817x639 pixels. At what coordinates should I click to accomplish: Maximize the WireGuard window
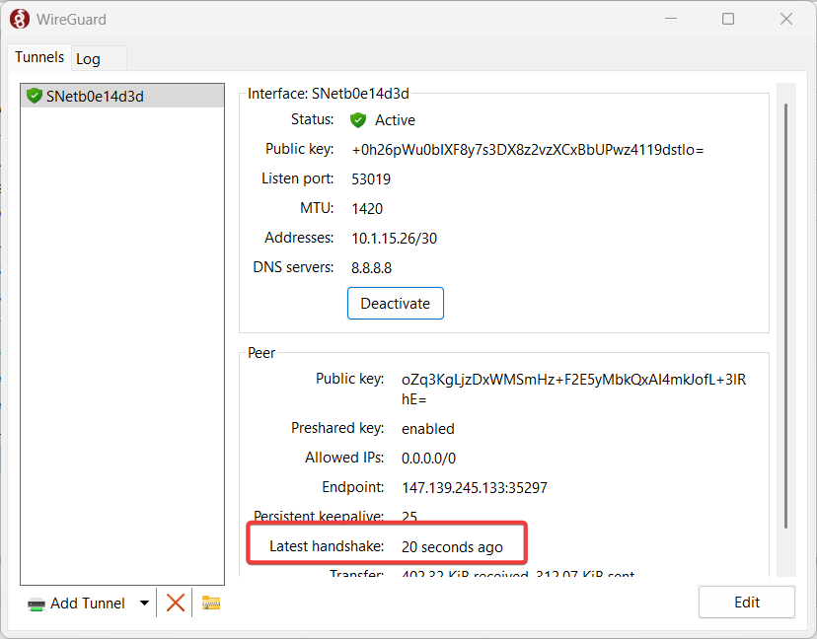click(x=728, y=20)
